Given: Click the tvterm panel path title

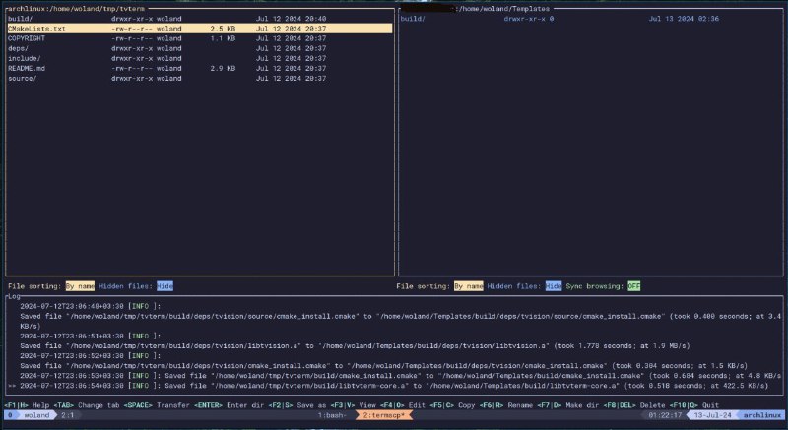Looking at the screenshot, I should (76, 9).
